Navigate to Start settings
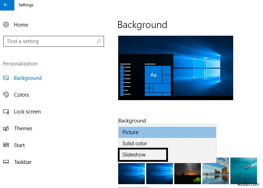 click(19, 145)
